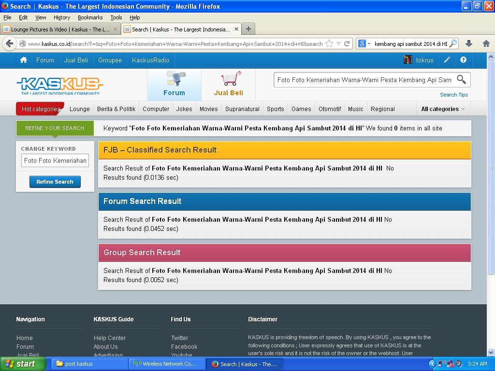Focus the Kaskus main search field

point(364,80)
